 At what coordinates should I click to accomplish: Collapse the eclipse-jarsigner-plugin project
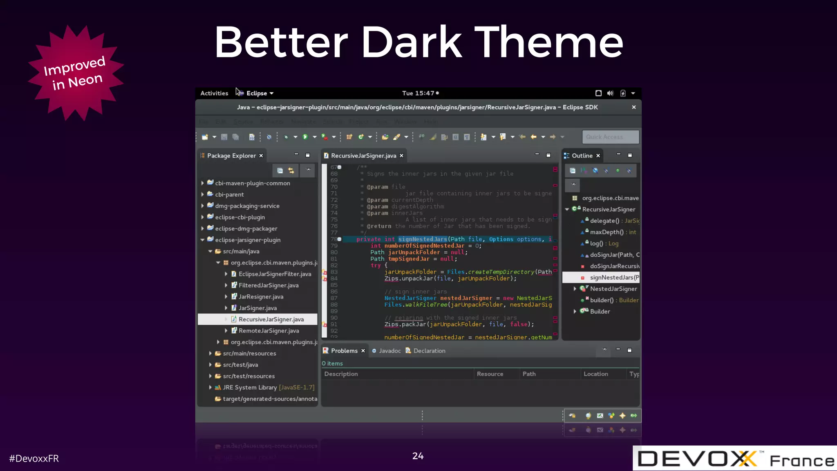(x=202, y=240)
